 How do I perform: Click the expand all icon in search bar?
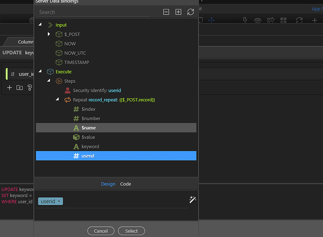point(178,12)
